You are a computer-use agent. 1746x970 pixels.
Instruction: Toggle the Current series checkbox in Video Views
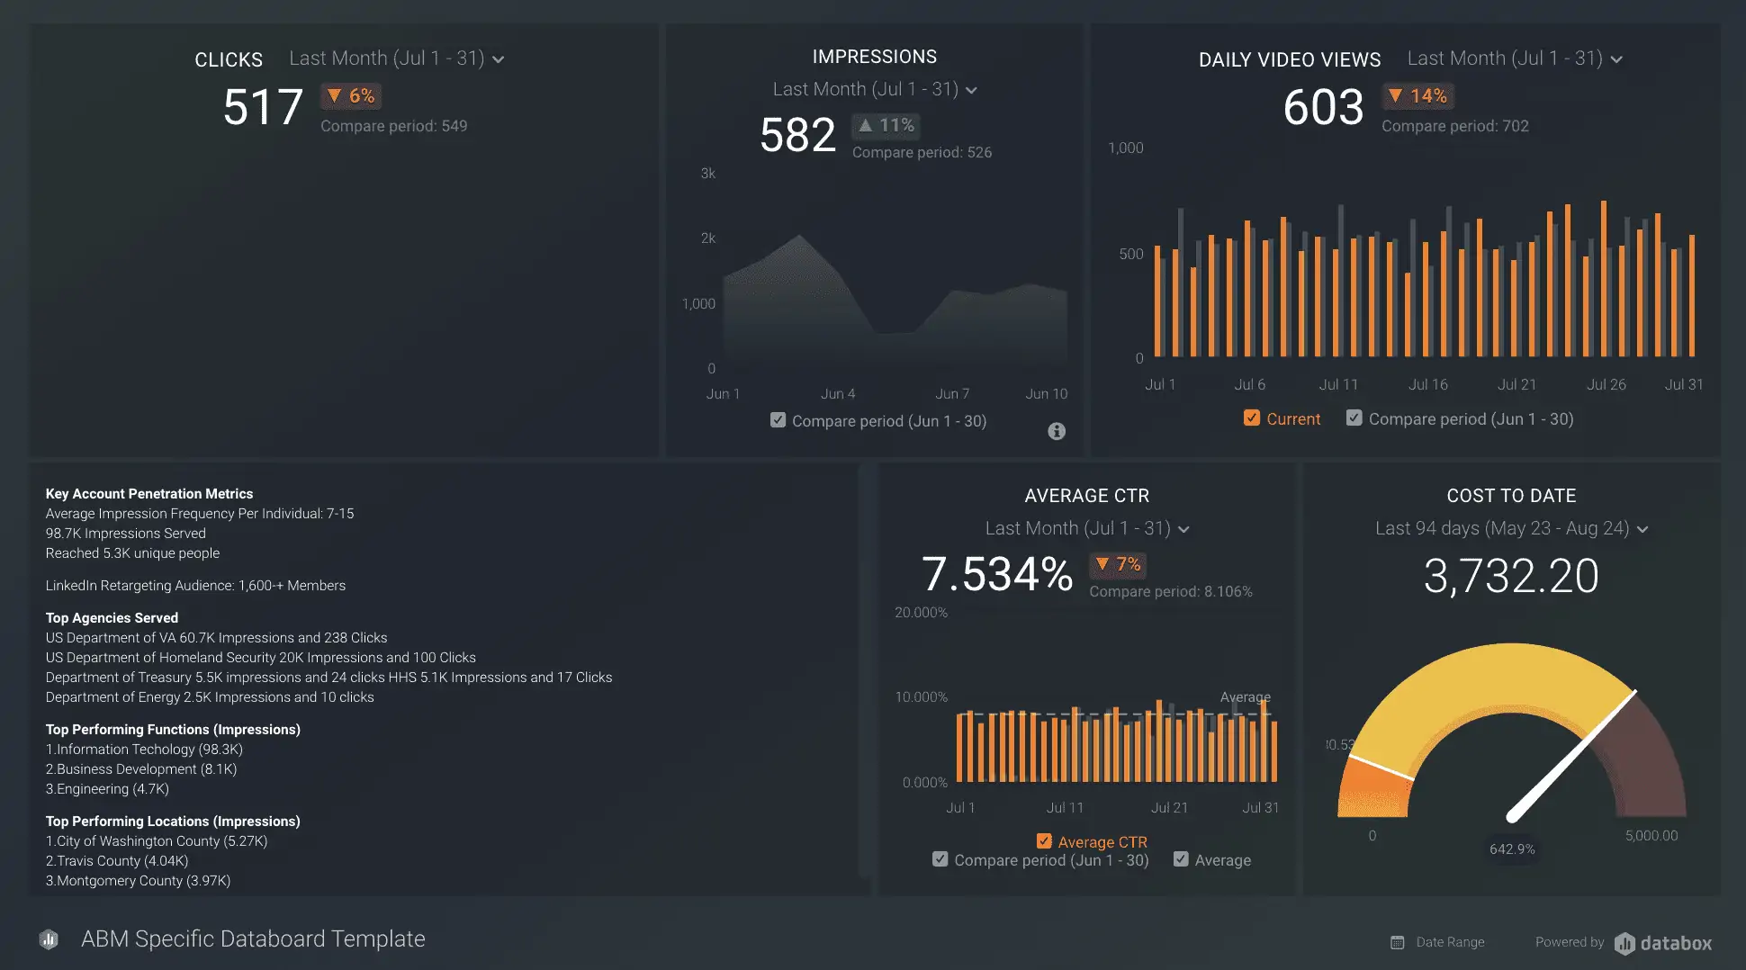coord(1251,418)
